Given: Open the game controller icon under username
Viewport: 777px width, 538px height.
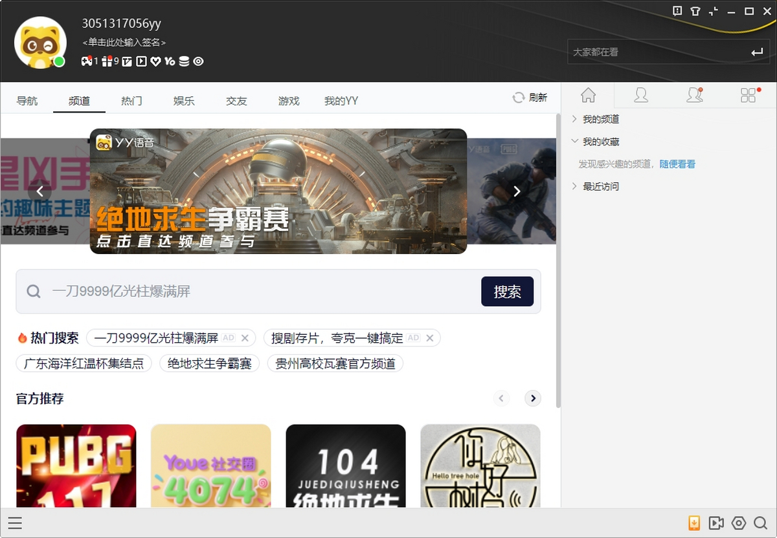Looking at the screenshot, I should [86, 61].
